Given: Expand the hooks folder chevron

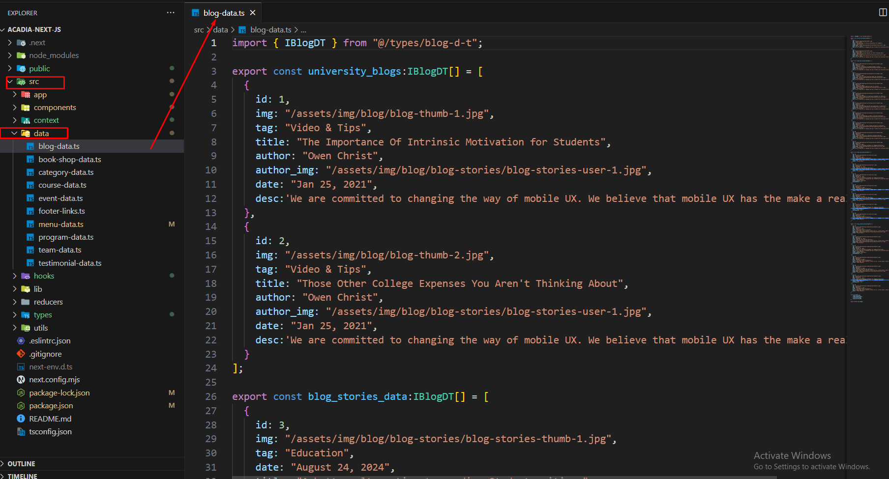Looking at the screenshot, I should (14, 276).
